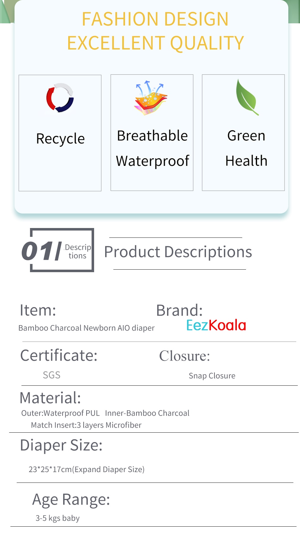
Task: Click the 01 Descriptions section badge
Action: (58, 250)
